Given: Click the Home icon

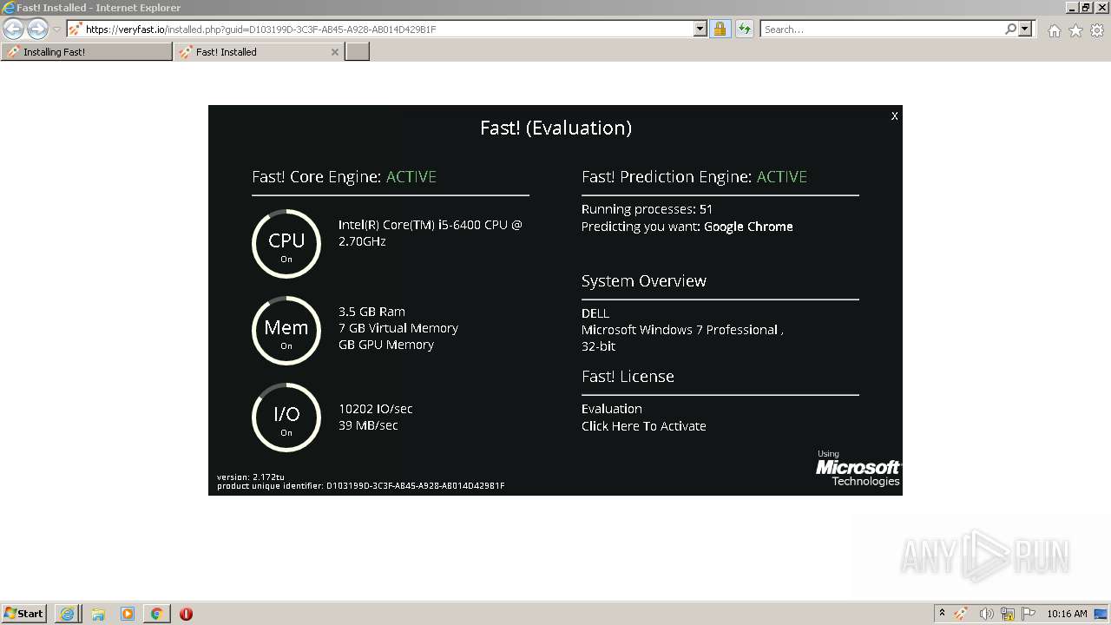Looking at the screenshot, I should 1054,30.
